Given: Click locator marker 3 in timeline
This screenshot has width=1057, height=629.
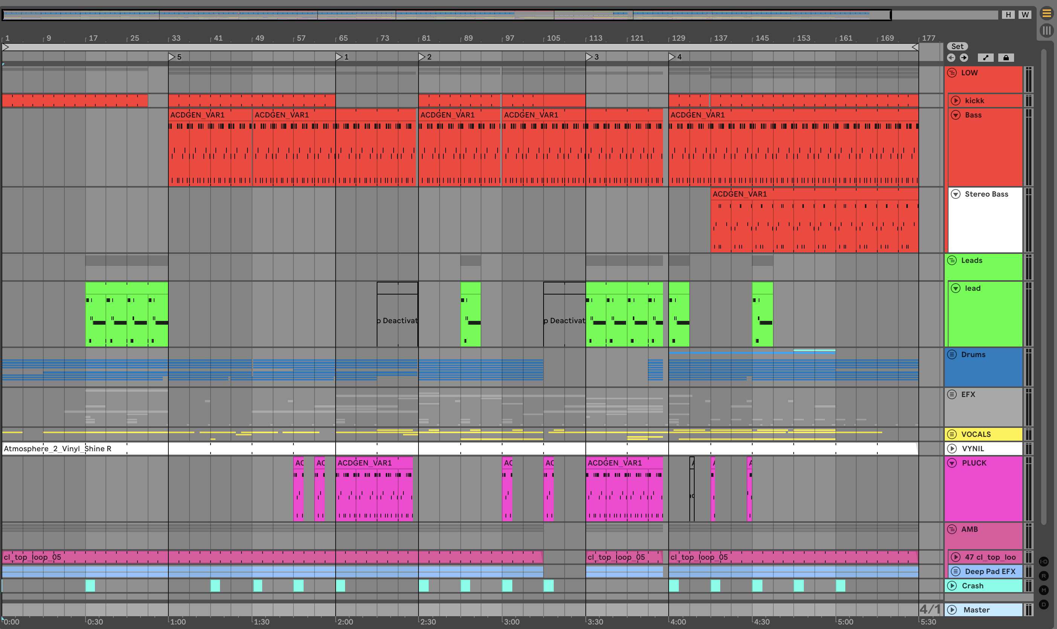Looking at the screenshot, I should click(589, 57).
